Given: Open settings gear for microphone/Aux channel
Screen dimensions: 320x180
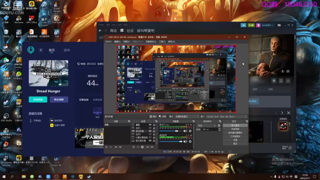Looking at the screenshot, I should (x=190, y=131).
